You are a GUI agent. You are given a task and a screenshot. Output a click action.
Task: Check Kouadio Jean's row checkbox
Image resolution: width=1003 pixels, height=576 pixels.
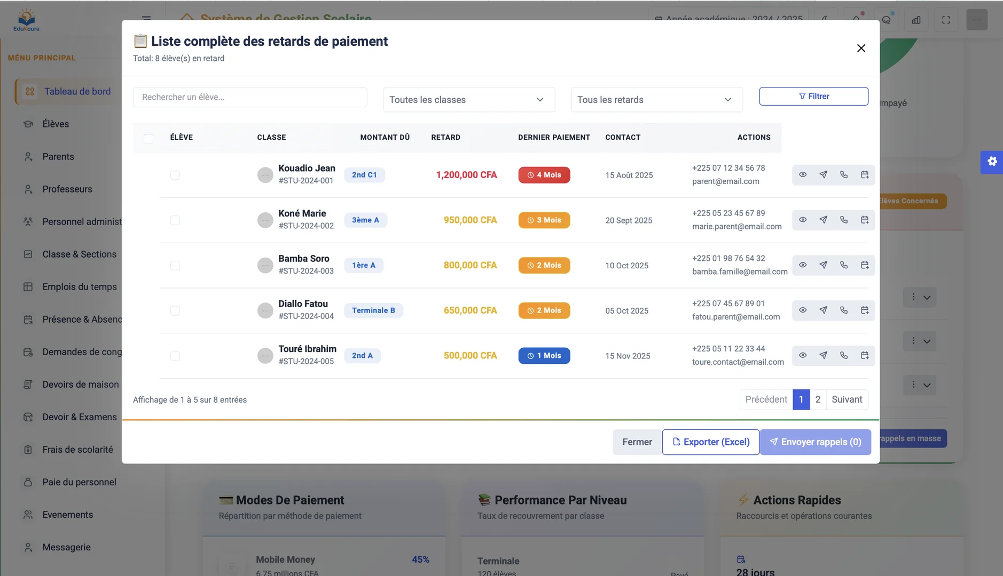click(175, 174)
